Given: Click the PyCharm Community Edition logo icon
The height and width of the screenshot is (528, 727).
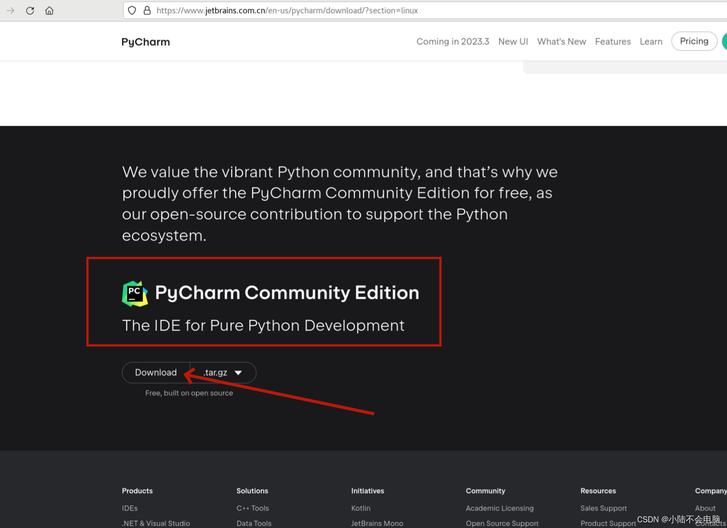Looking at the screenshot, I should 135,294.
